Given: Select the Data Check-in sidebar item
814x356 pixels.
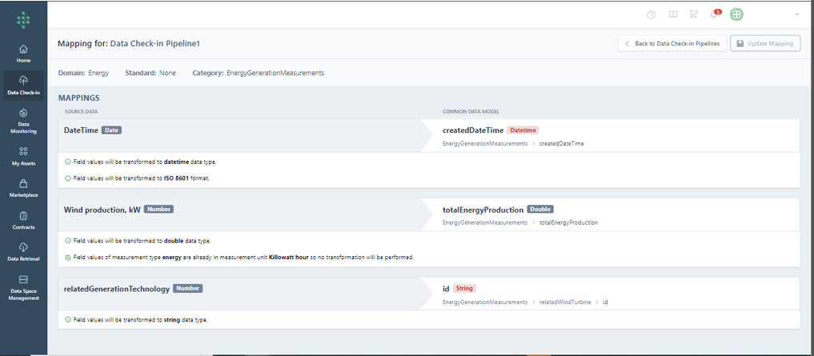Looking at the screenshot, I should 23,85.
